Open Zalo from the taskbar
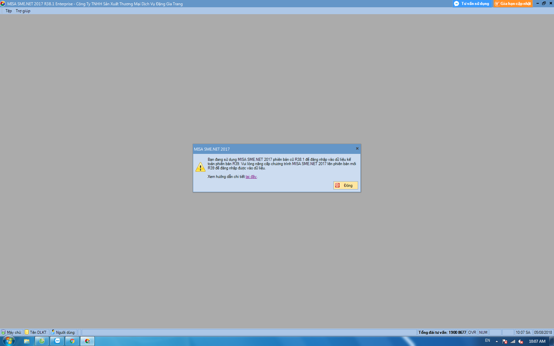This screenshot has width=554, height=346. tap(57, 341)
